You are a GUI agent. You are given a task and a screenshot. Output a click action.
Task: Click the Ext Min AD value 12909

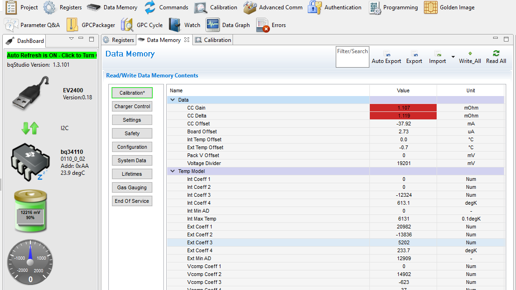coord(403,258)
